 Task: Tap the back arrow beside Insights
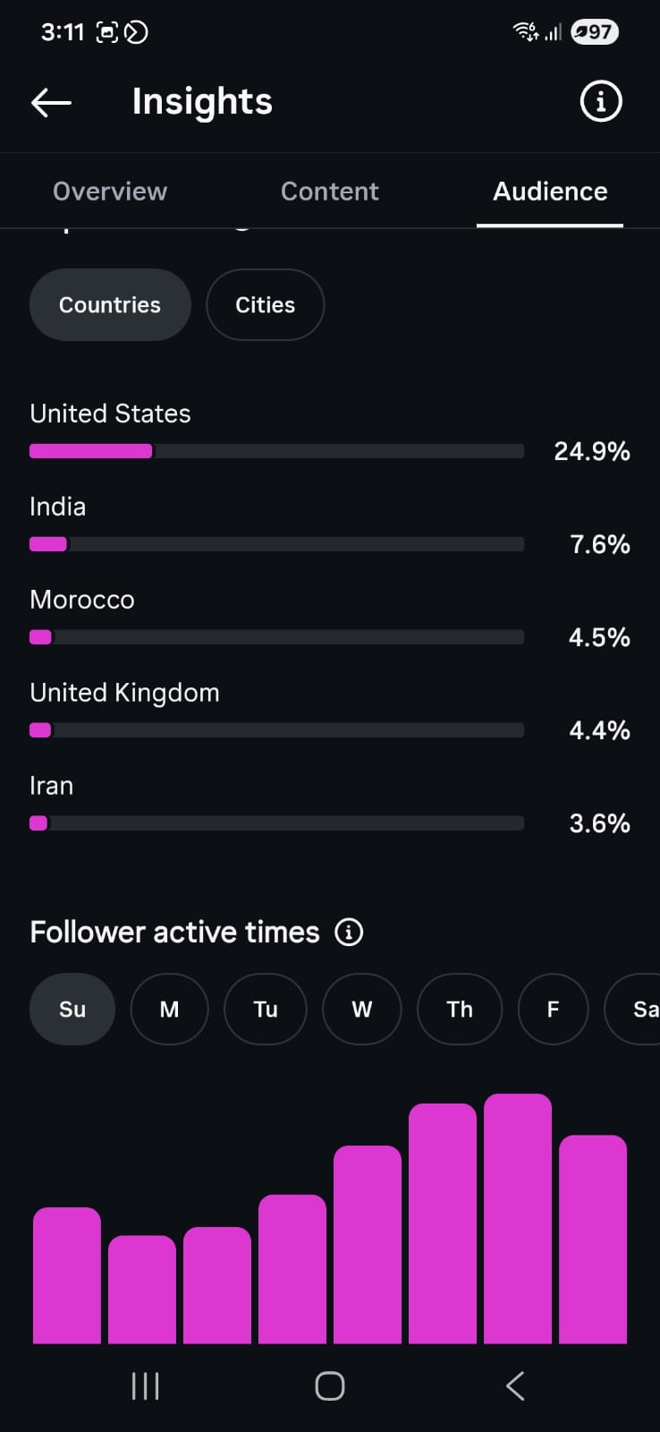(x=51, y=103)
